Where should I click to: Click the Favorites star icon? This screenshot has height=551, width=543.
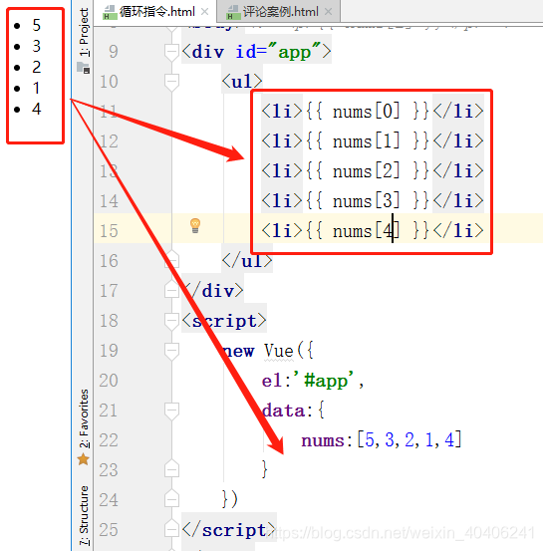point(84,459)
